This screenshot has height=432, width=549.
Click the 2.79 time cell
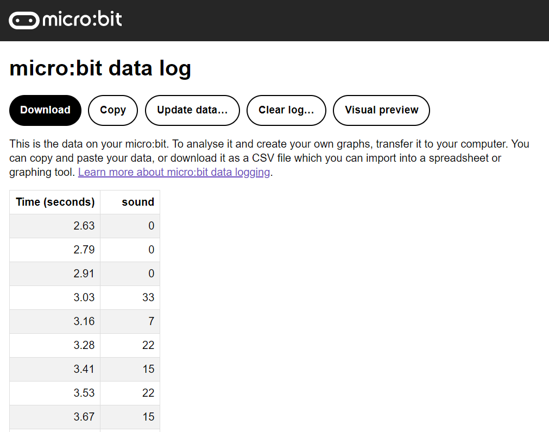tap(55, 250)
